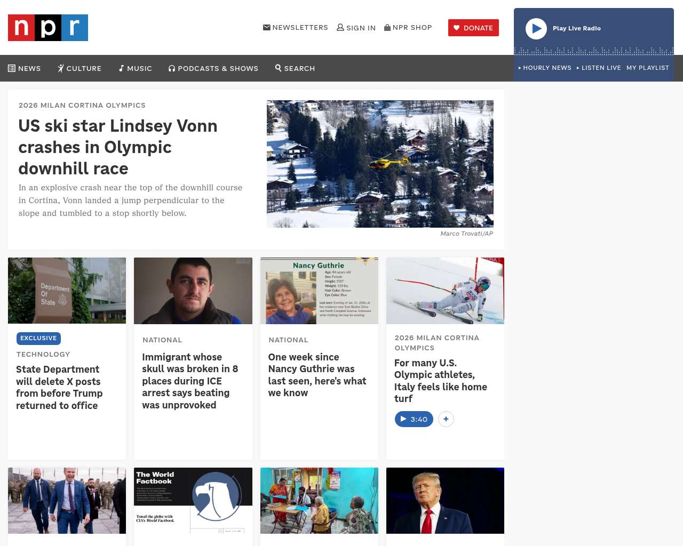Viewport: 683px width, 546px height.
Task: Open My Playlist in the player
Action: coord(648,68)
